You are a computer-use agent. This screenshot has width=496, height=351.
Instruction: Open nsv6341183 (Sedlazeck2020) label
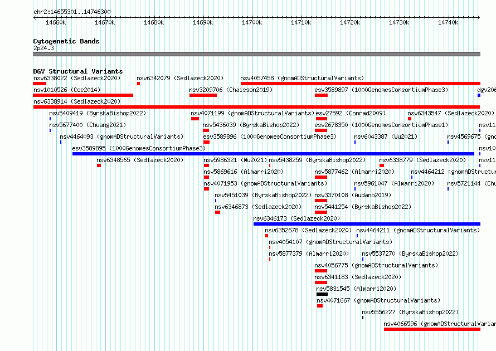[358, 277]
